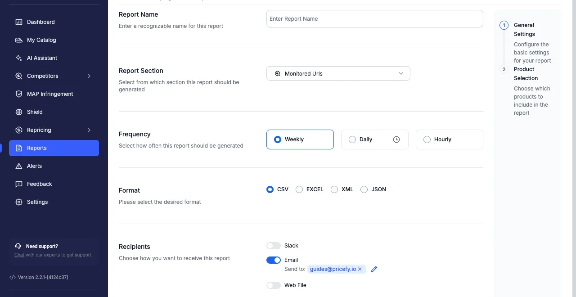Click the Chat support link
The width and height of the screenshot is (576, 297).
[x=19, y=255]
